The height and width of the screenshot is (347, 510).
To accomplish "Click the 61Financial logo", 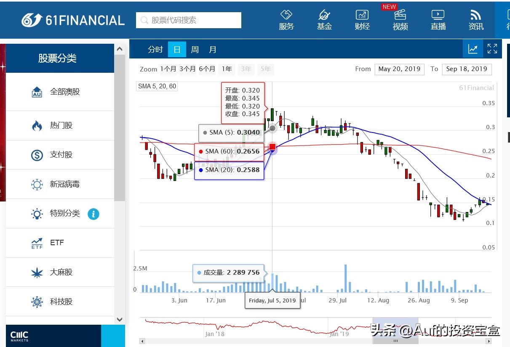I will (x=73, y=20).
